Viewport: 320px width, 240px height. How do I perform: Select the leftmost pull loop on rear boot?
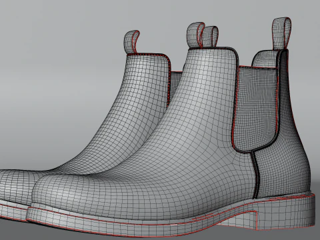click(131, 42)
